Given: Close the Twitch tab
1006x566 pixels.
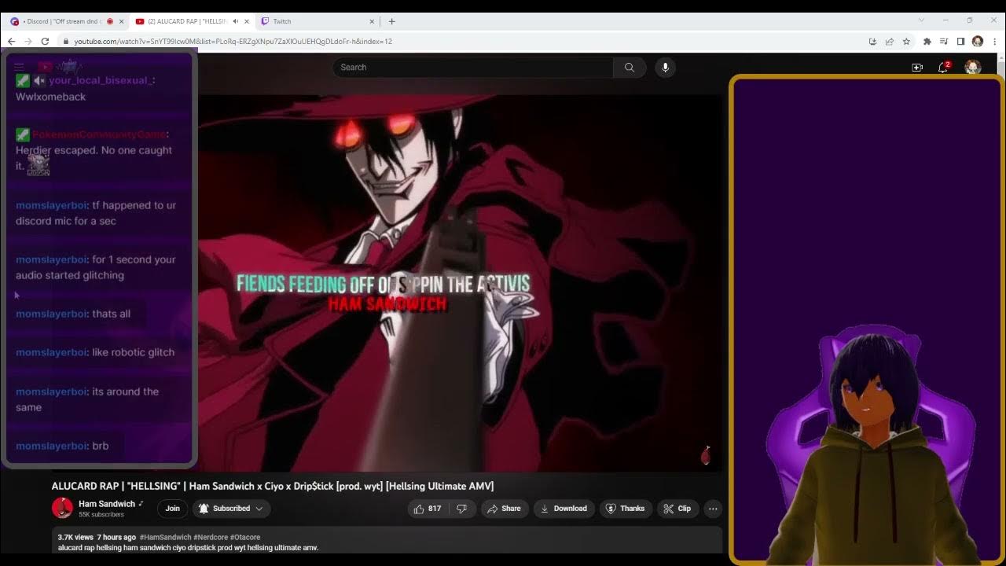Looking at the screenshot, I should (x=372, y=21).
